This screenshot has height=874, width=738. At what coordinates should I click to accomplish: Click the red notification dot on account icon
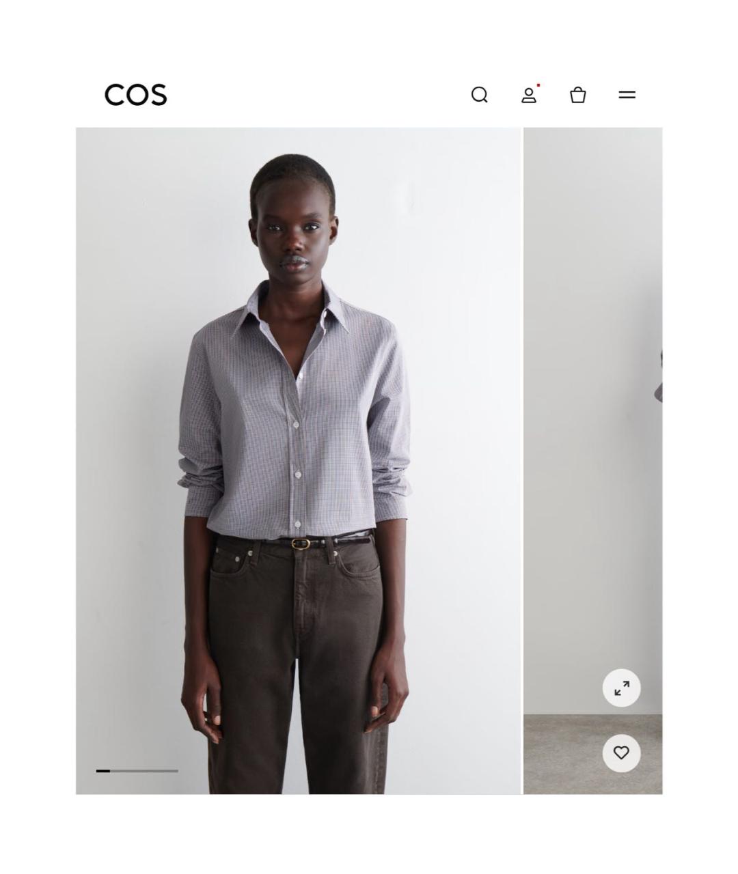(x=538, y=85)
